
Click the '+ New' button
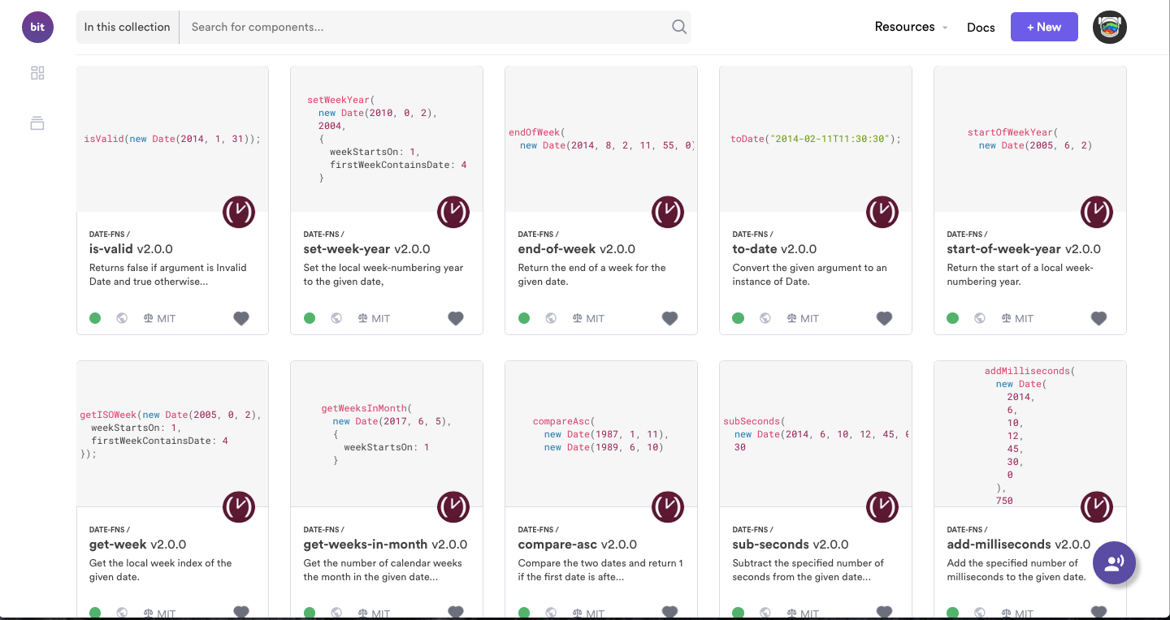tap(1044, 27)
